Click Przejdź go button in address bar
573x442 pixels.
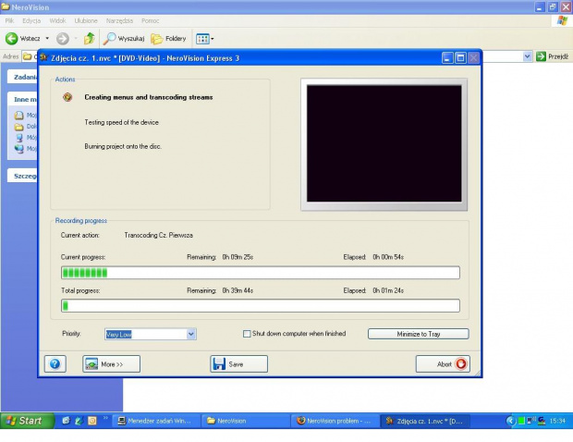tap(552, 56)
